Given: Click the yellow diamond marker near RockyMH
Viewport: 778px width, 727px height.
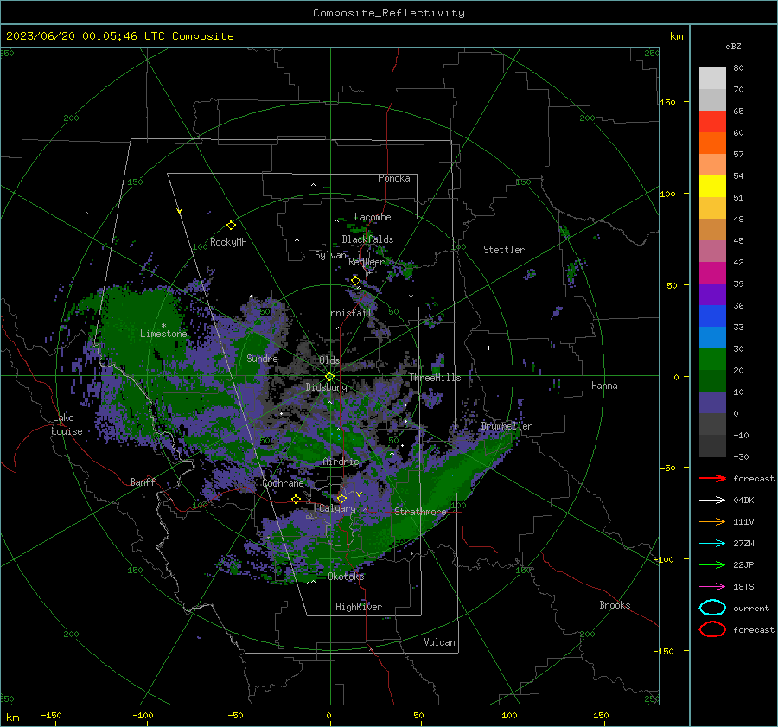Looking at the screenshot, I should point(231,226).
